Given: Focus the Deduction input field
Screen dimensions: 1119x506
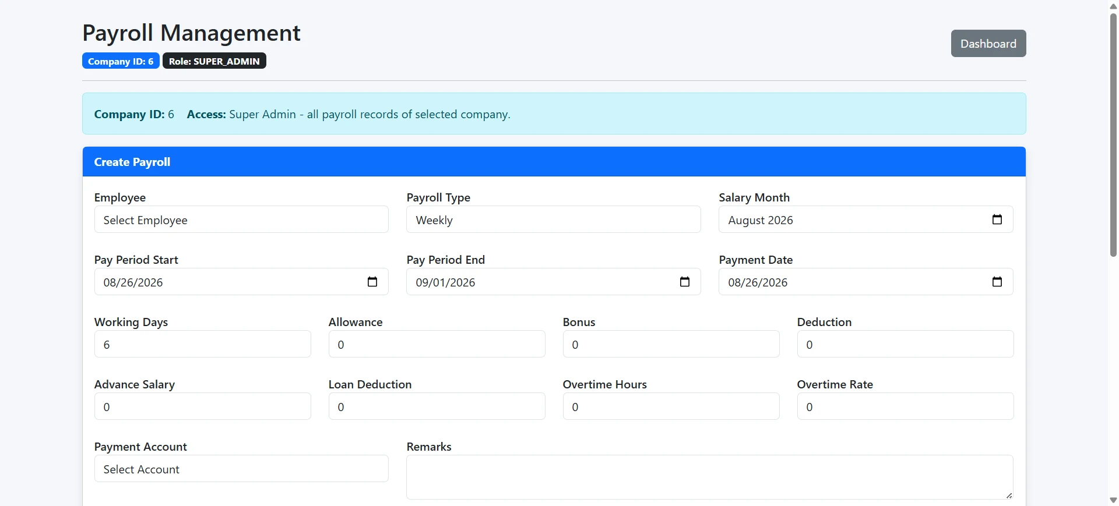Looking at the screenshot, I should tap(906, 344).
